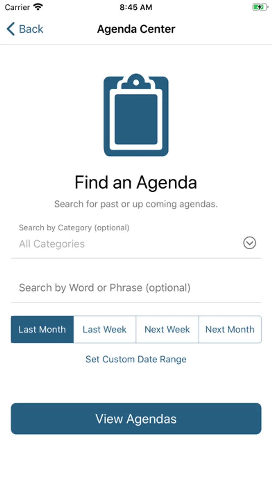This screenshot has width=272, height=484.
Task: Select the Last Week date range
Action: (105, 330)
